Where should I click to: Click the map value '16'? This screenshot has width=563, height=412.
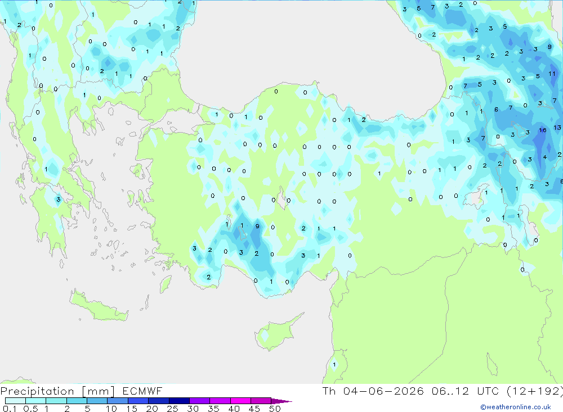click(543, 130)
